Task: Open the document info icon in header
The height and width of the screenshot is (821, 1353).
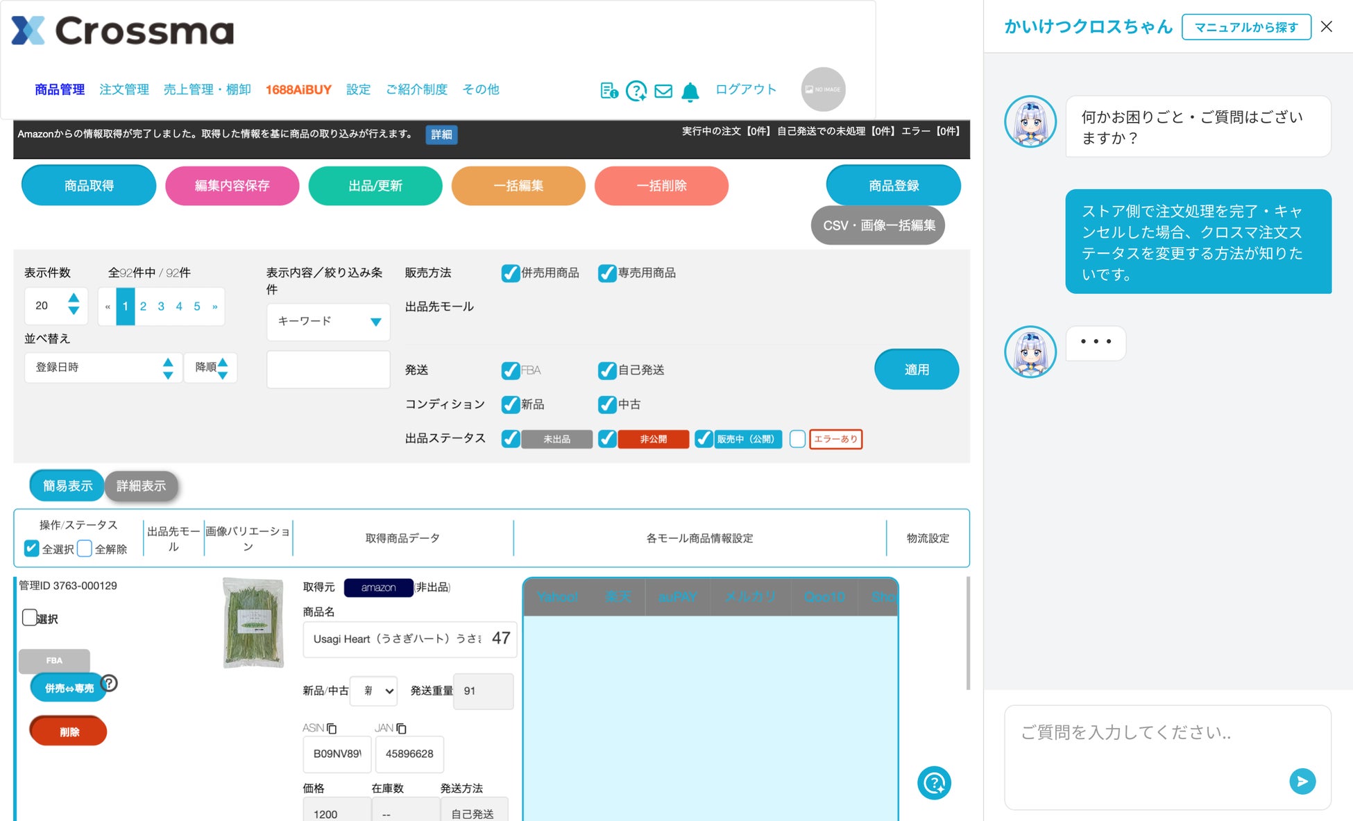Action: (x=609, y=91)
